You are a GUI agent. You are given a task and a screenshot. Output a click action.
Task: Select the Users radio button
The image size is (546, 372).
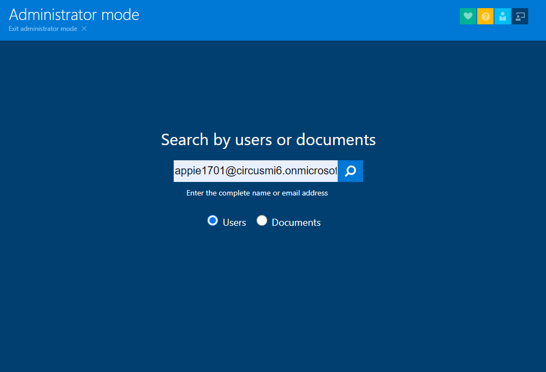tap(213, 220)
